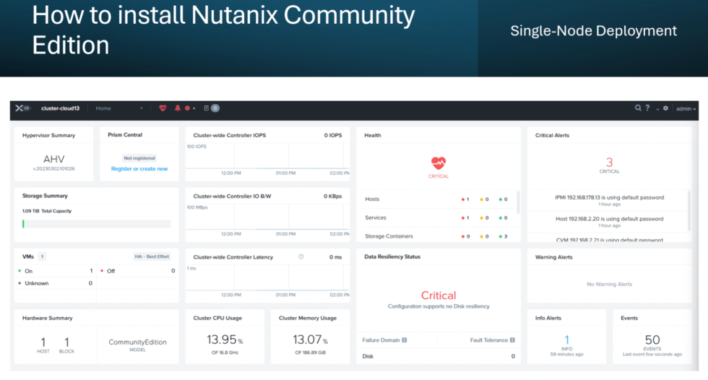Click the storage capacity usage bar
Viewport: 708px width, 380px height.
97,224
